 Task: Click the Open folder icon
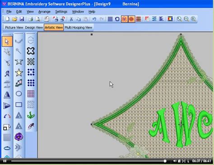click(14, 19)
